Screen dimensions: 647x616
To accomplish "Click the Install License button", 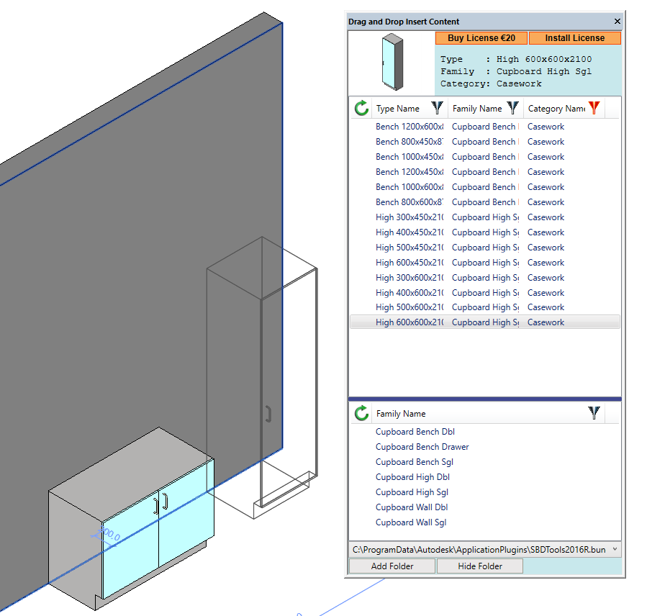I will (575, 37).
